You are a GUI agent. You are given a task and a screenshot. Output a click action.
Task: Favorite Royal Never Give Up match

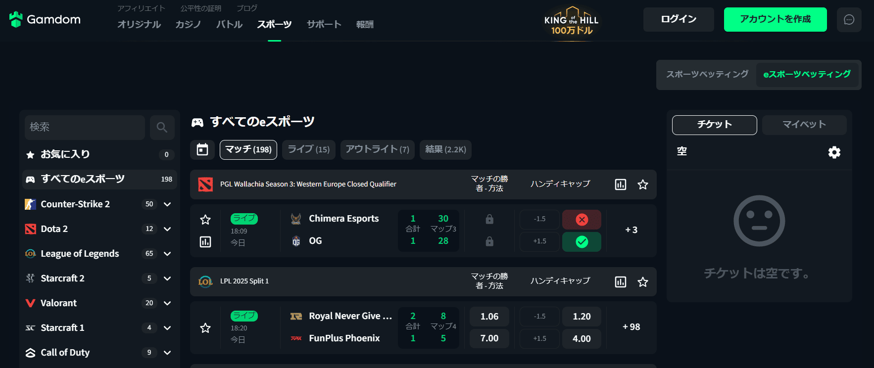[x=205, y=328]
